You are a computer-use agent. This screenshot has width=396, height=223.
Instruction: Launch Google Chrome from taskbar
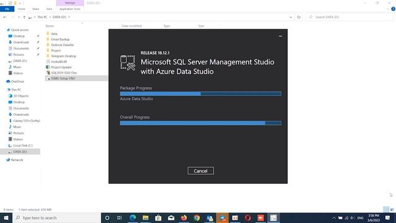tap(197, 217)
